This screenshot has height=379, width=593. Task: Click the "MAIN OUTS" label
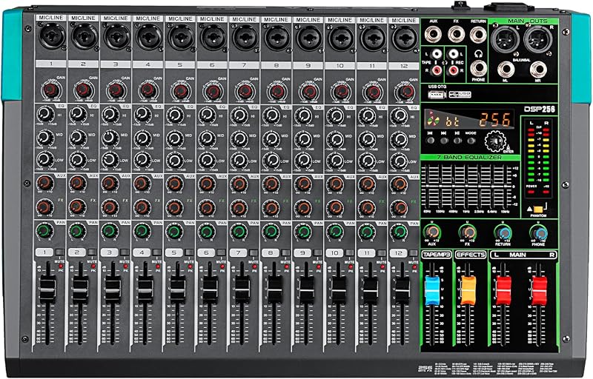tap(527, 21)
